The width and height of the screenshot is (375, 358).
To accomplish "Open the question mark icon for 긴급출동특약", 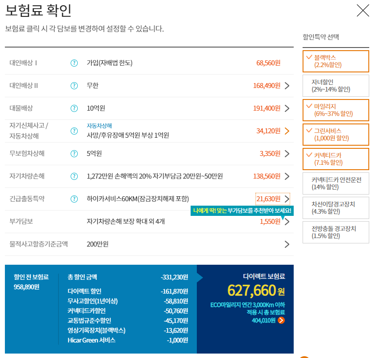I will coord(74,199).
